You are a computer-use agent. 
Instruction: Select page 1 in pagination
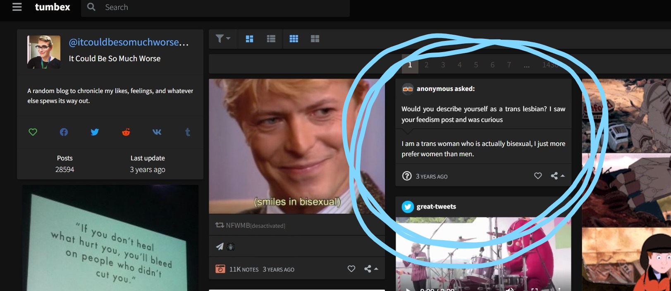click(410, 64)
